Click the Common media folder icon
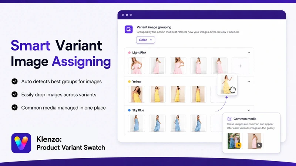This screenshot has height=166, width=296. point(229,119)
